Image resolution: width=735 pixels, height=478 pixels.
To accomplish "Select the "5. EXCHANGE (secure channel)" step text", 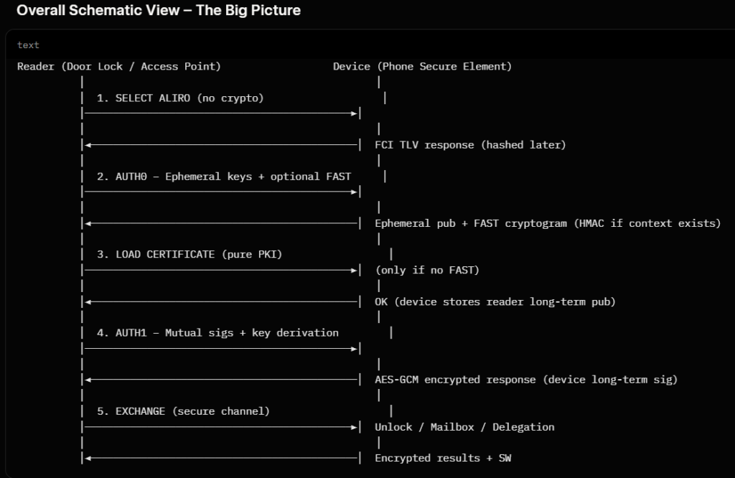I will click(183, 411).
